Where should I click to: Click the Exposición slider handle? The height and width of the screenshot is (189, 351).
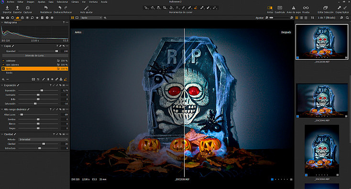[42, 91]
